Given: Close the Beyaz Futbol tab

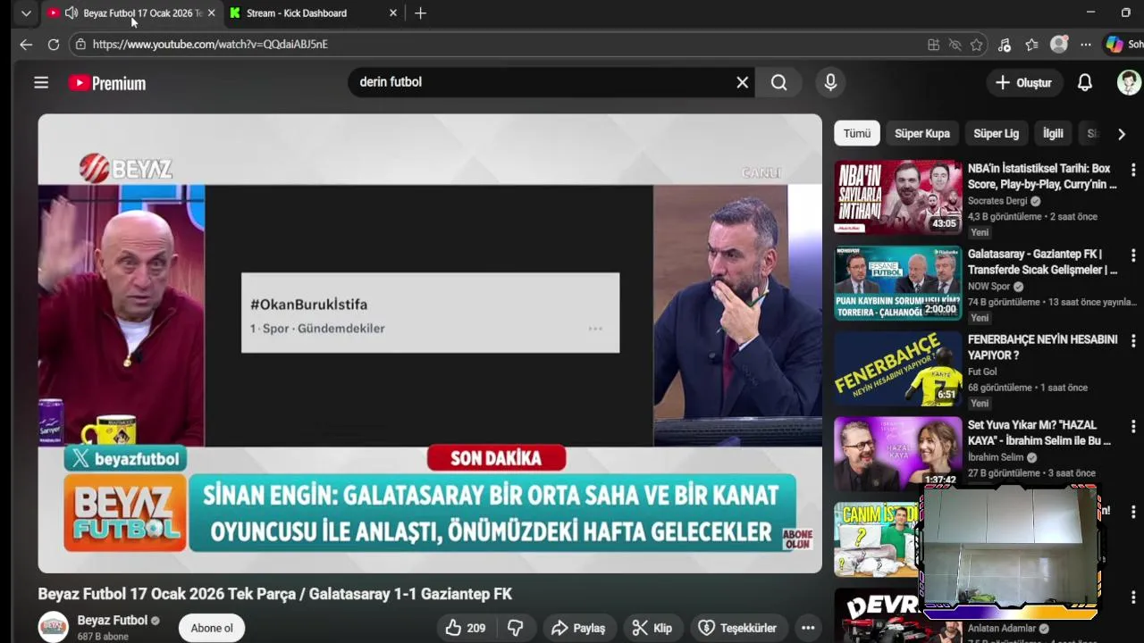Looking at the screenshot, I should tap(211, 13).
